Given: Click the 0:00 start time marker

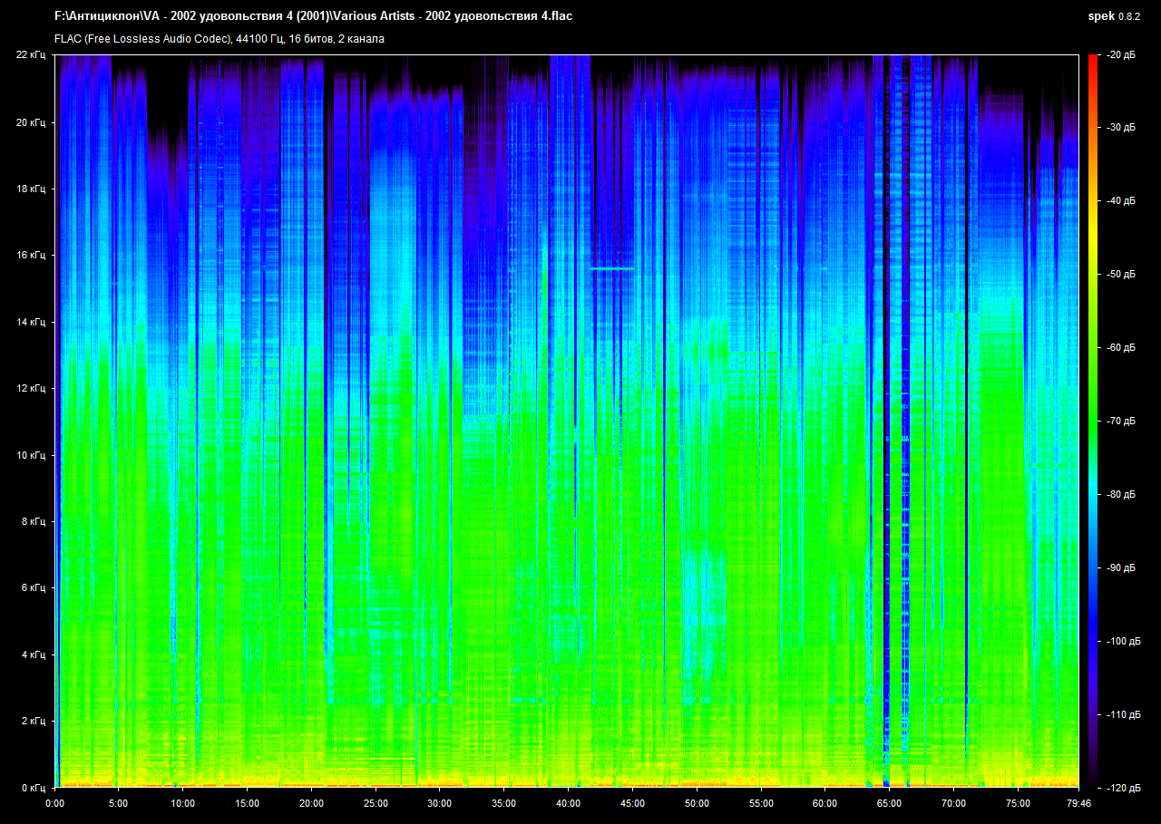Looking at the screenshot, I should coord(54,803).
